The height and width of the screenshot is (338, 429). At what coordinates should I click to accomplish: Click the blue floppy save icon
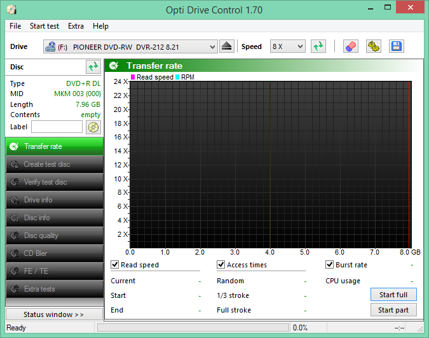(x=397, y=46)
